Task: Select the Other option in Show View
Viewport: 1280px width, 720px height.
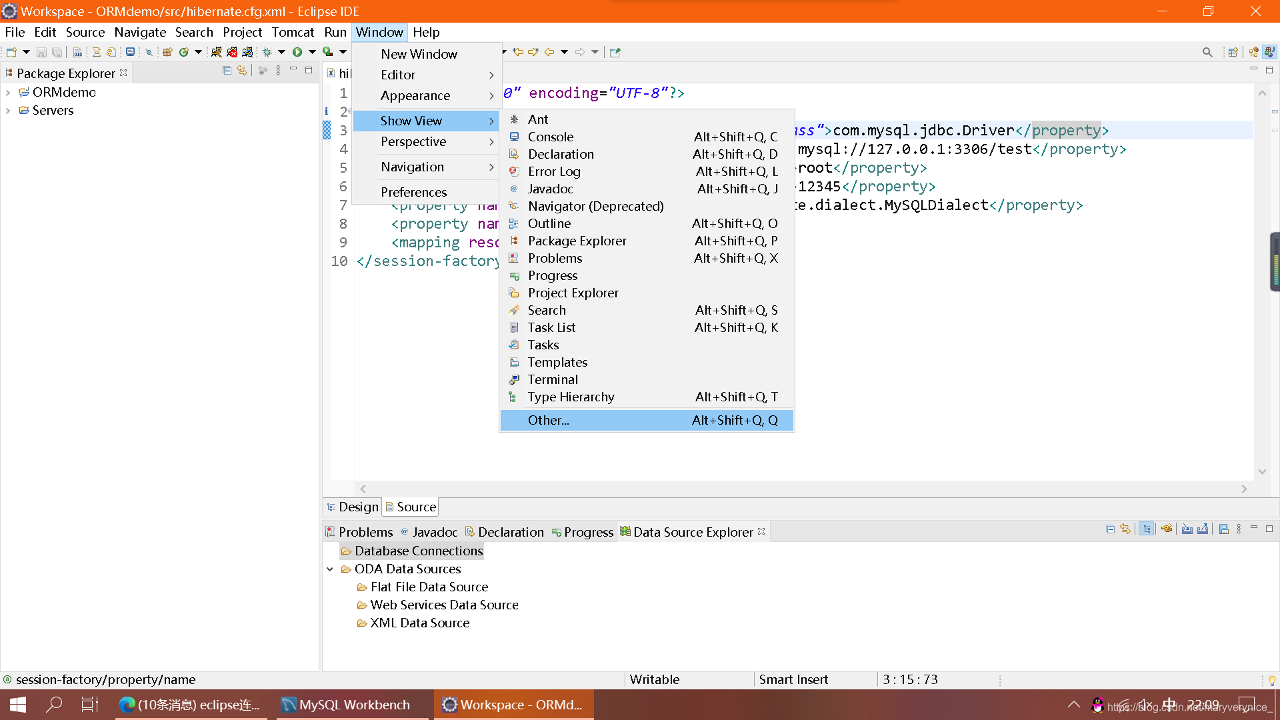Action: coord(549,420)
